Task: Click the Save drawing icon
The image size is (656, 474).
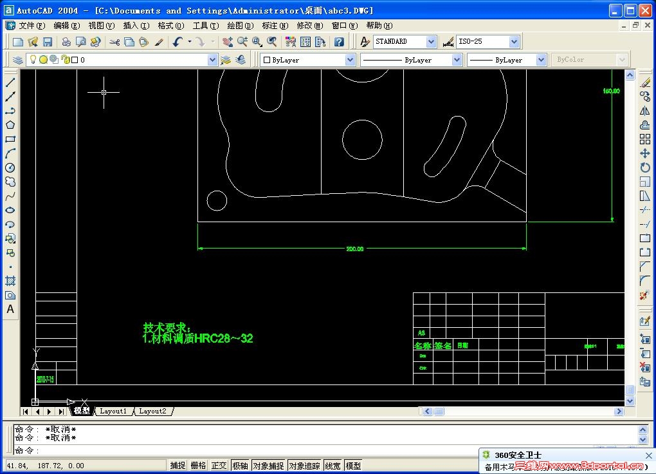Action: (48, 41)
